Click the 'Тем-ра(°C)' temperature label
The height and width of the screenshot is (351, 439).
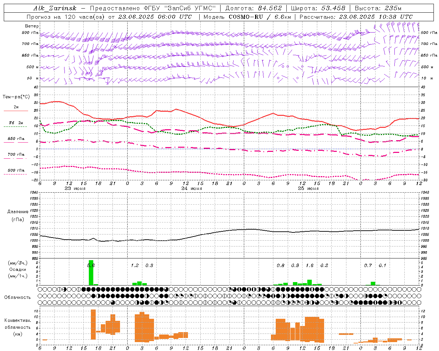(16, 97)
